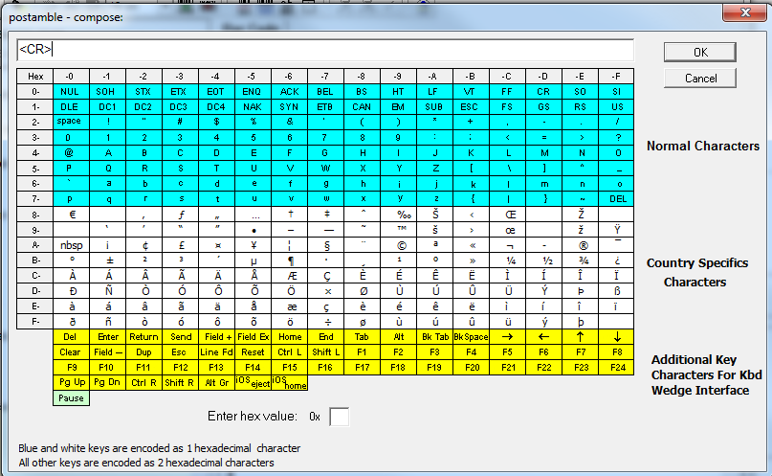772x476 pixels.
Task: Cancel the postamble compose dialog
Action: coord(698,78)
